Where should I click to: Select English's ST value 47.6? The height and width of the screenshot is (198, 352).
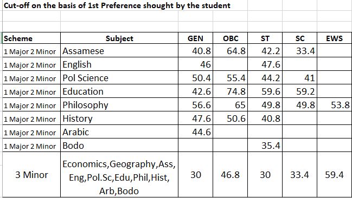[265, 64]
